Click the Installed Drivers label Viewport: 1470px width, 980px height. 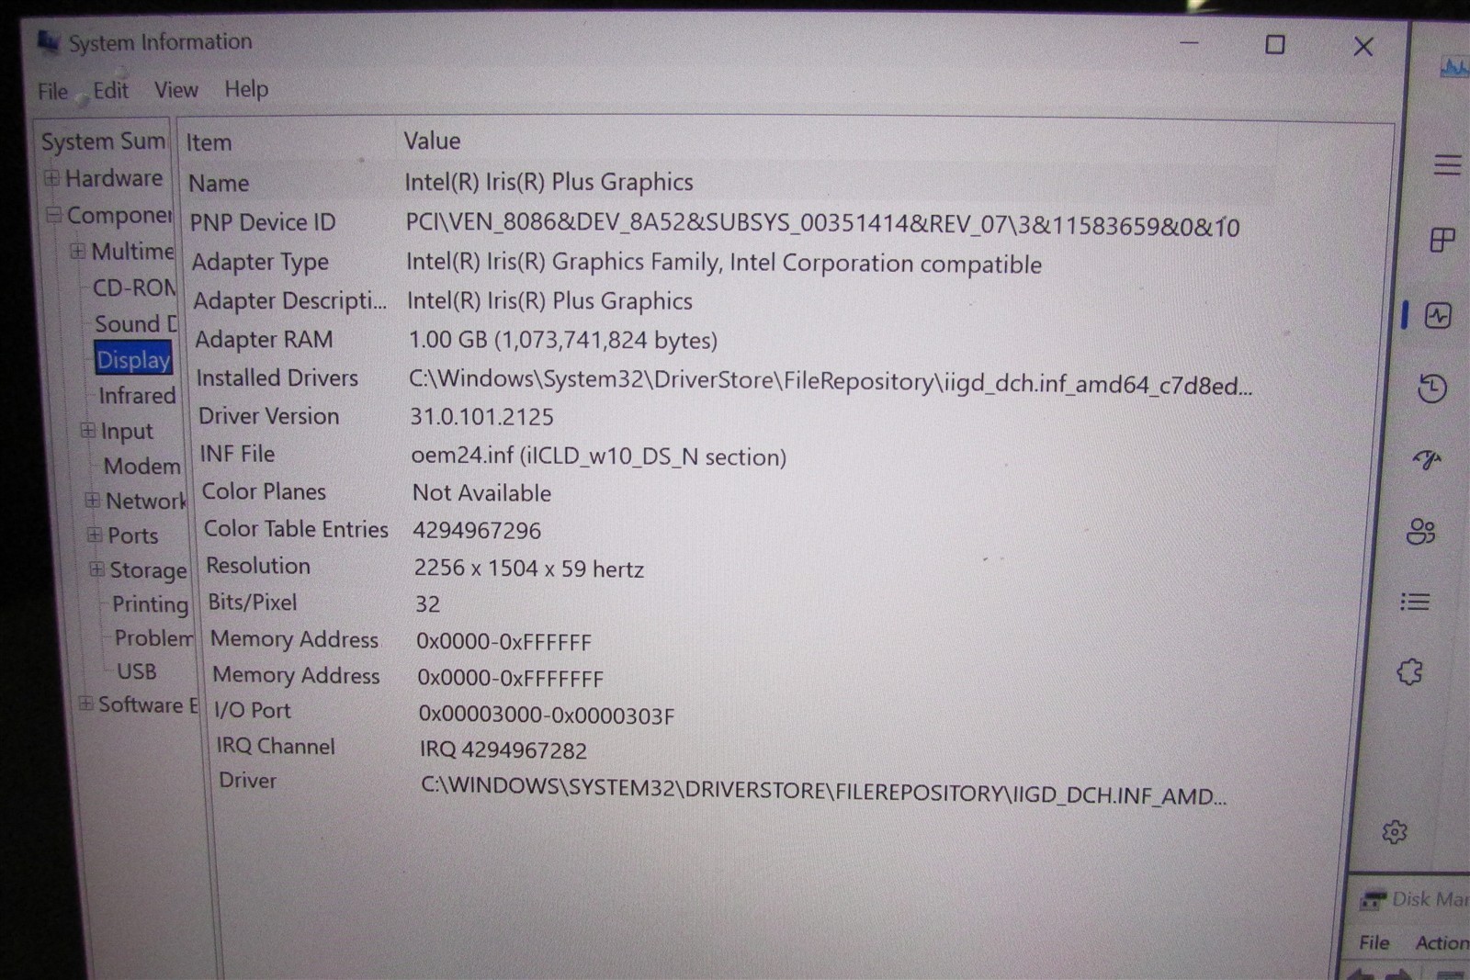[x=277, y=377]
